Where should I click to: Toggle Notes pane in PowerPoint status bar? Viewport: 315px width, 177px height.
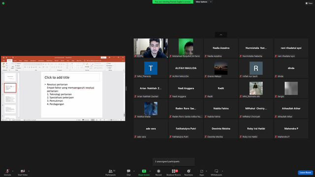point(79,120)
